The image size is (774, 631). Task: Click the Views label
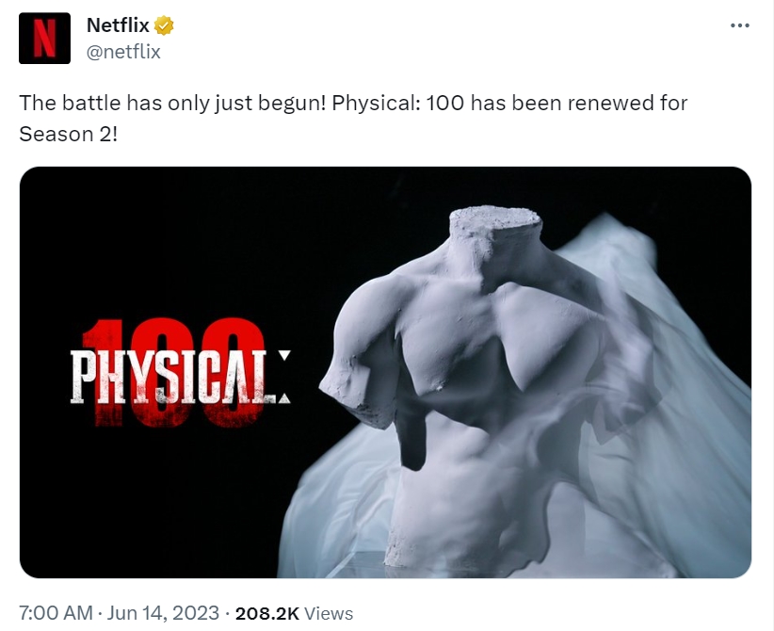pos(329,614)
